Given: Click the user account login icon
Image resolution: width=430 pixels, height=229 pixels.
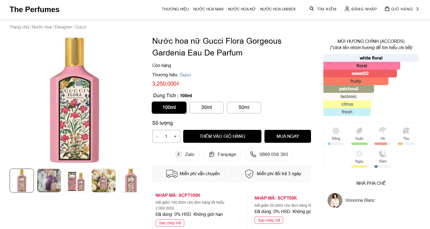Looking at the screenshot, I should point(347,9).
